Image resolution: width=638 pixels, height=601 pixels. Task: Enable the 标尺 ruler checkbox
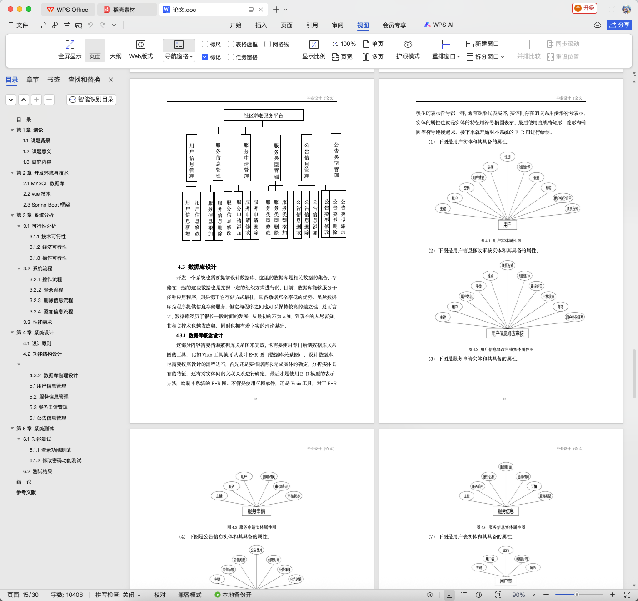[211, 44]
